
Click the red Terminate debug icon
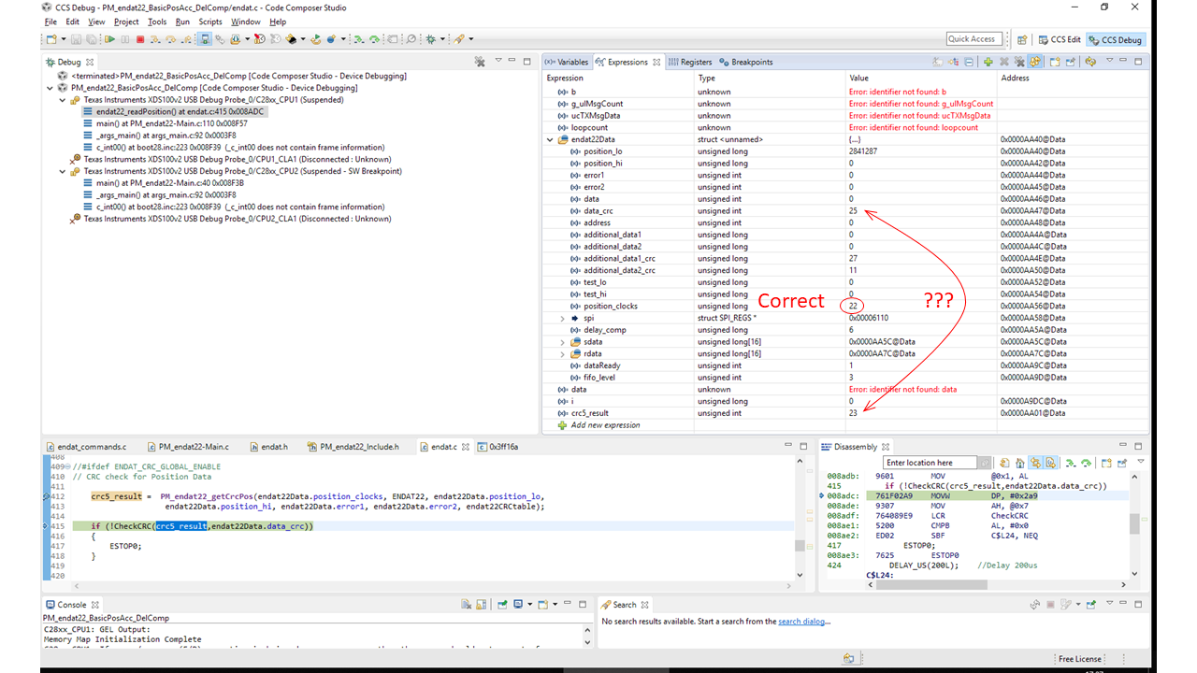[x=140, y=39]
